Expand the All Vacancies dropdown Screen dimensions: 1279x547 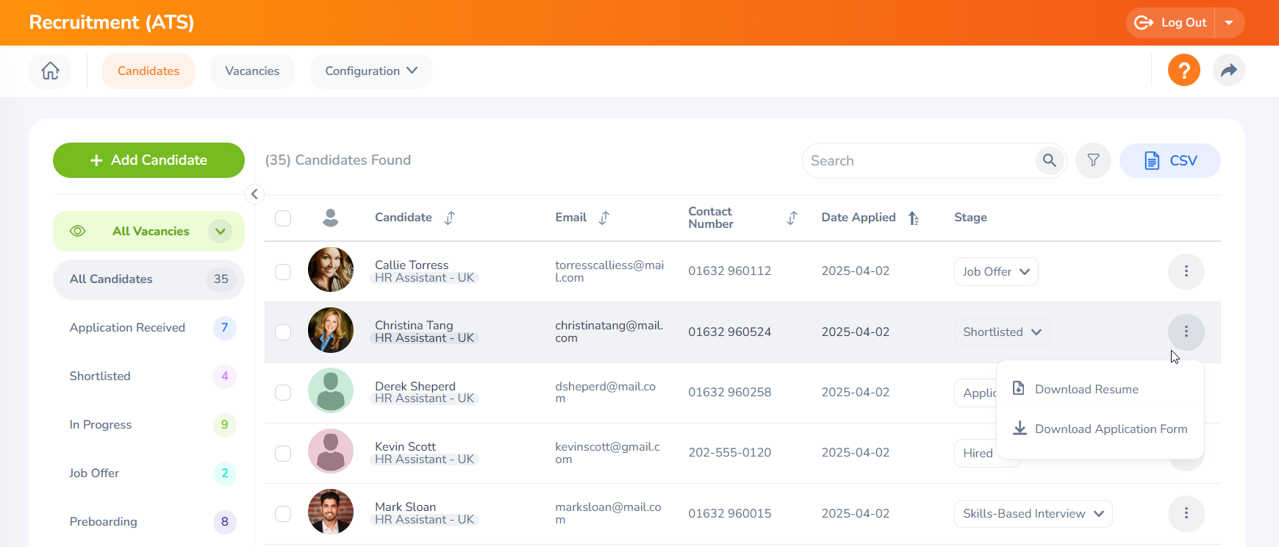point(220,231)
